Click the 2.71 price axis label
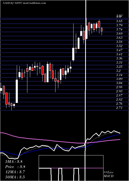Viewport: 129px width, 181px height. 119,108
